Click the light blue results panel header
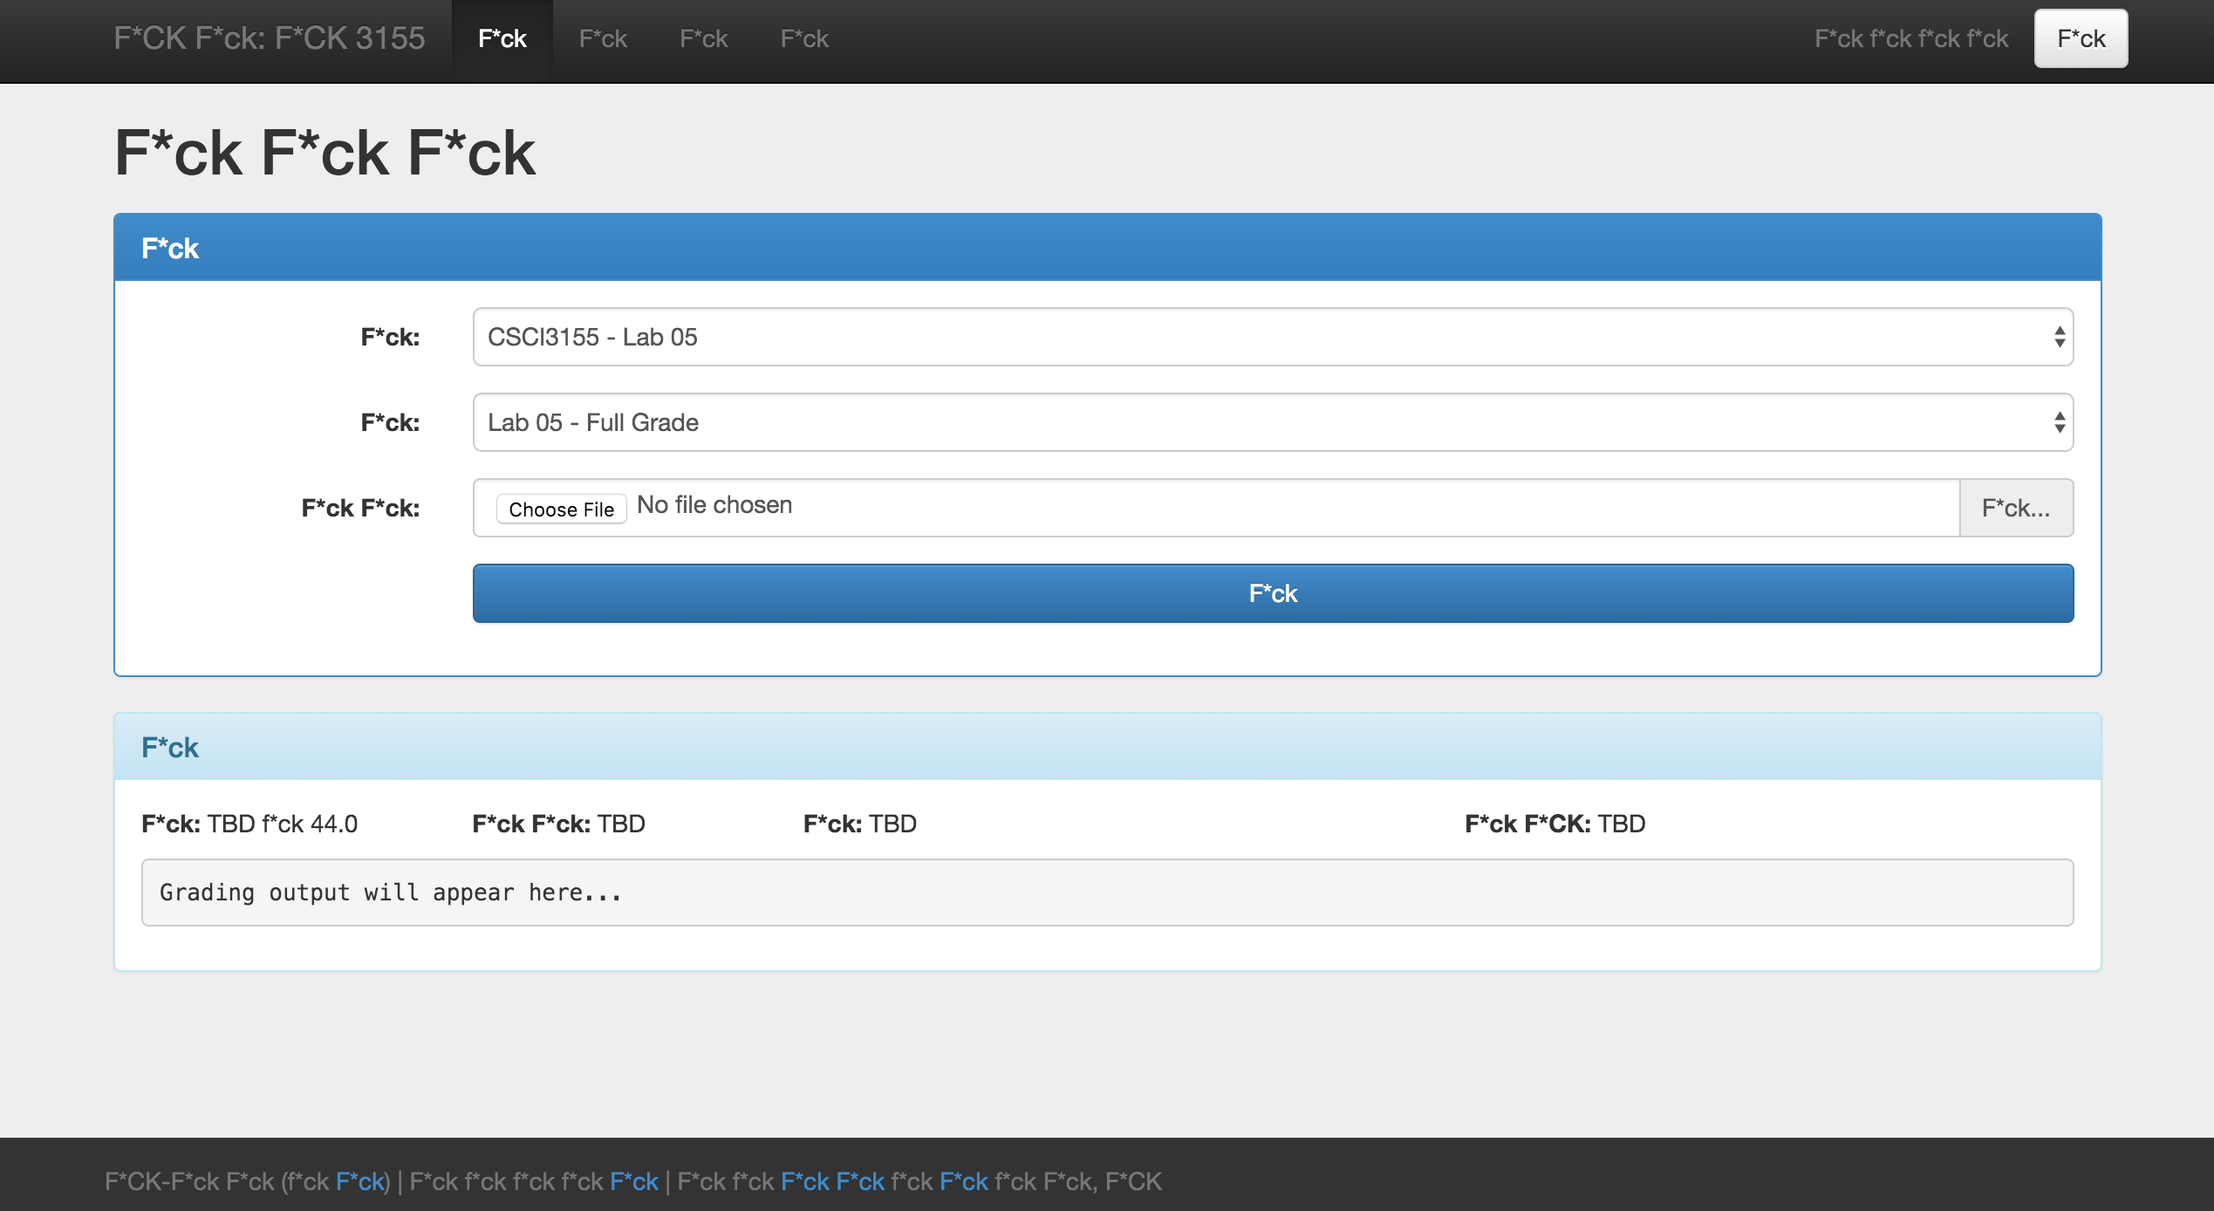The image size is (2214, 1211). point(1106,747)
